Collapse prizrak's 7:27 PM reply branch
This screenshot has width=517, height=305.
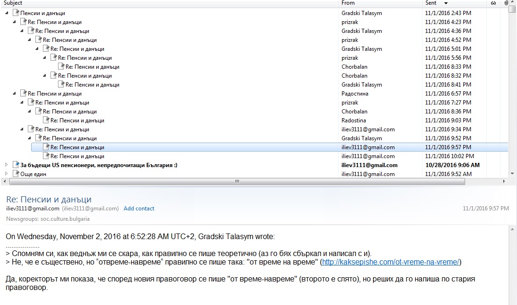coord(22,102)
